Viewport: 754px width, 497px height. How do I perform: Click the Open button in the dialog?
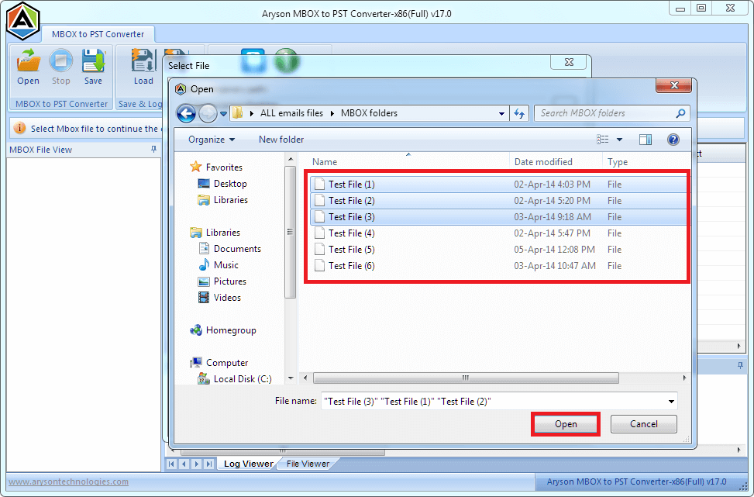566,424
